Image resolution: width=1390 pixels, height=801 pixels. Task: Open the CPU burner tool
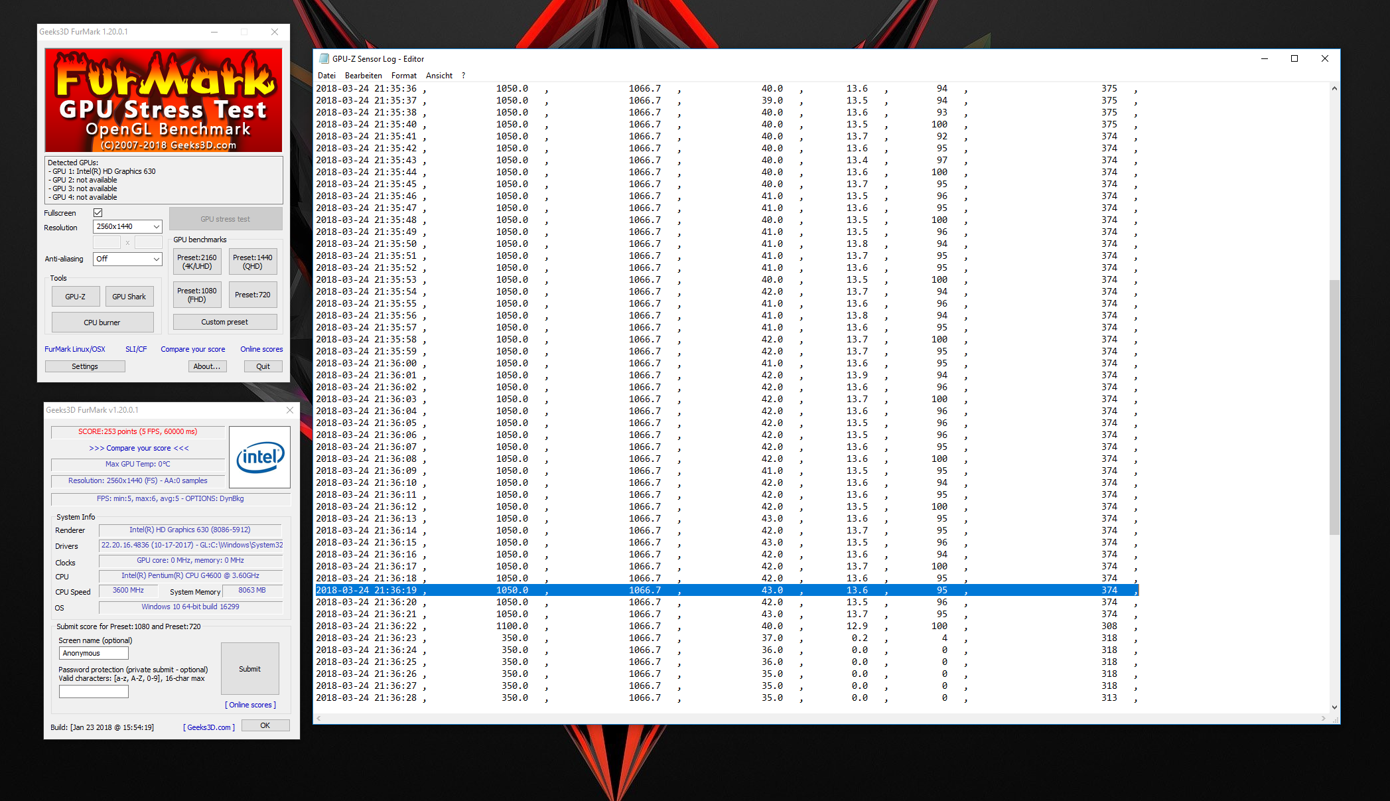pyautogui.click(x=102, y=323)
